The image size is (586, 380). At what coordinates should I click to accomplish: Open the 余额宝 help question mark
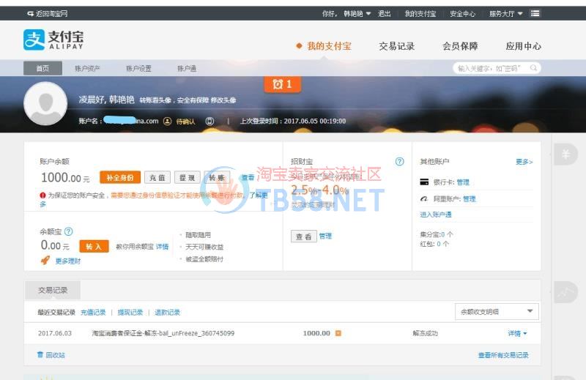pos(68,231)
